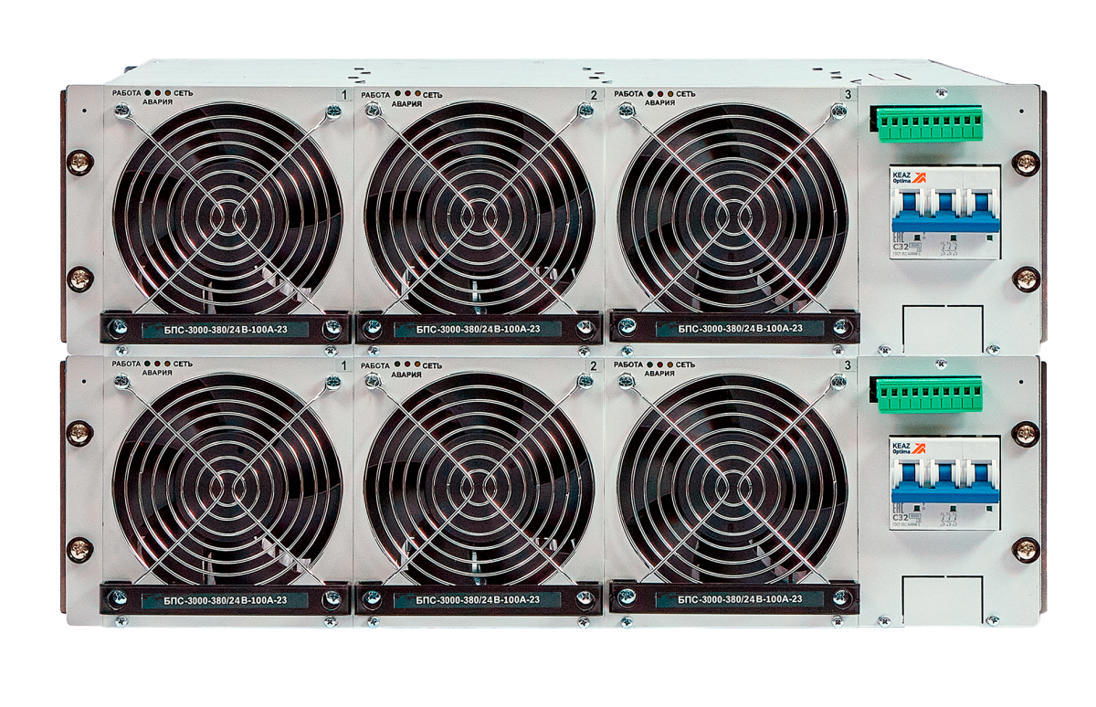The image size is (1096, 707).
Task: Click the green terminal block on the bottom unit
Action: [926, 394]
